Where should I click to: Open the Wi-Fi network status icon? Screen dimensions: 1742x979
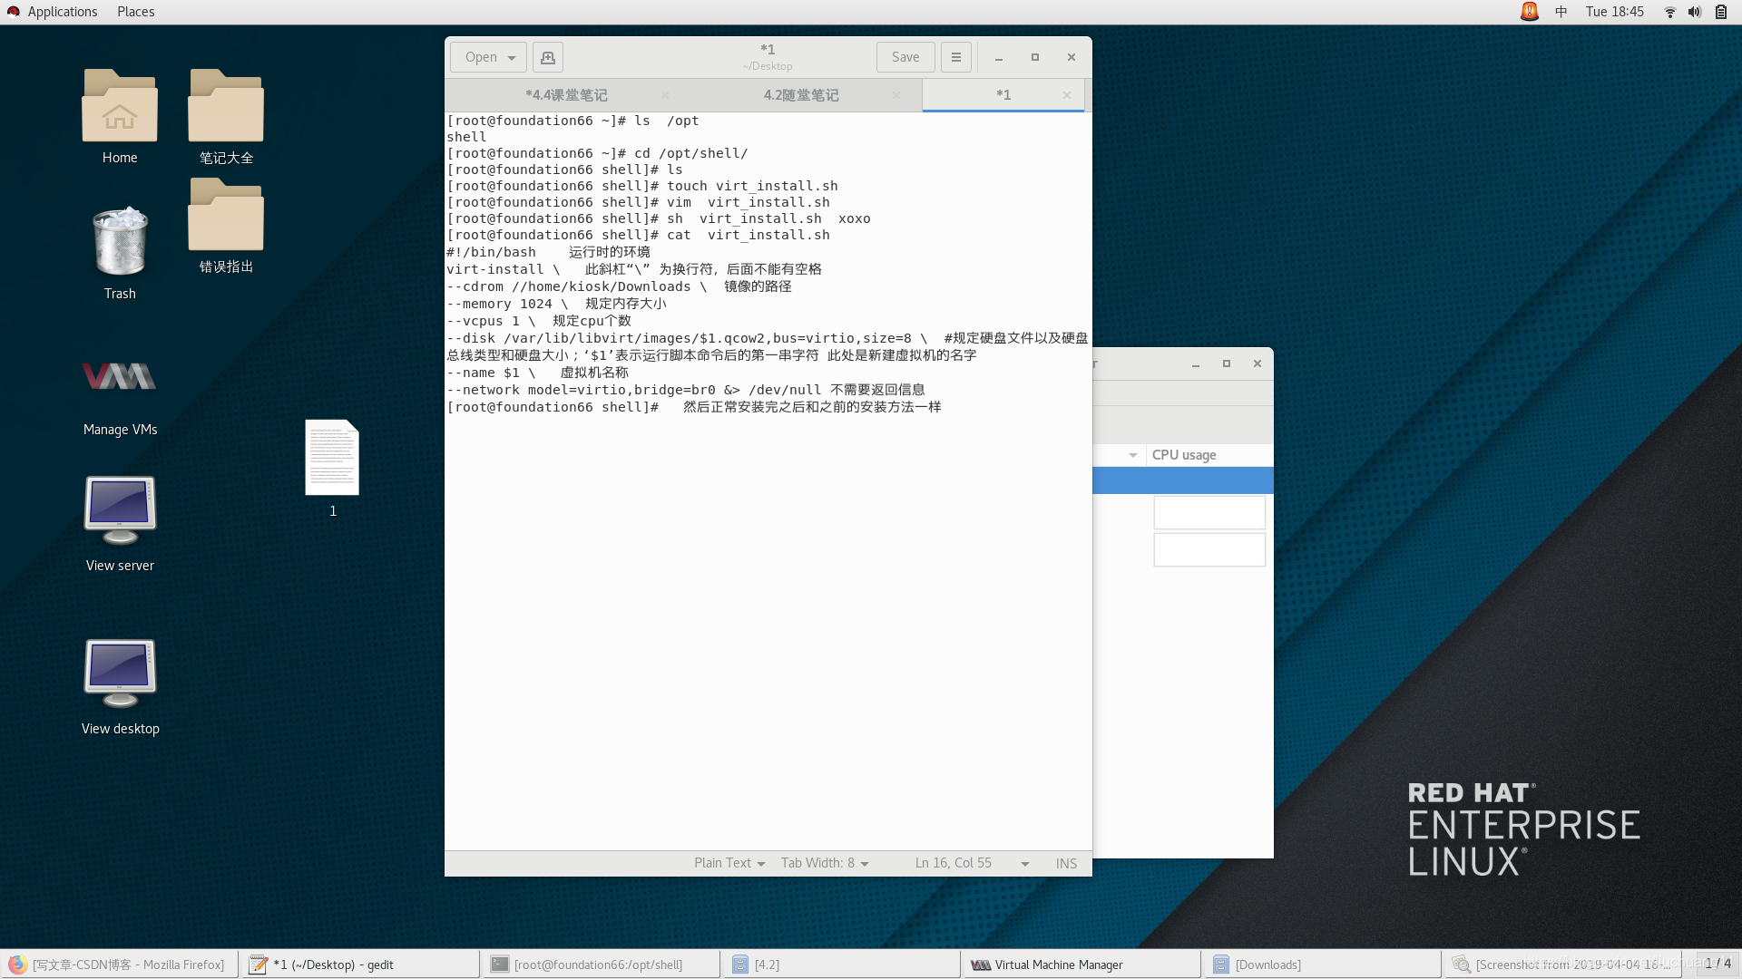pyautogui.click(x=1669, y=12)
